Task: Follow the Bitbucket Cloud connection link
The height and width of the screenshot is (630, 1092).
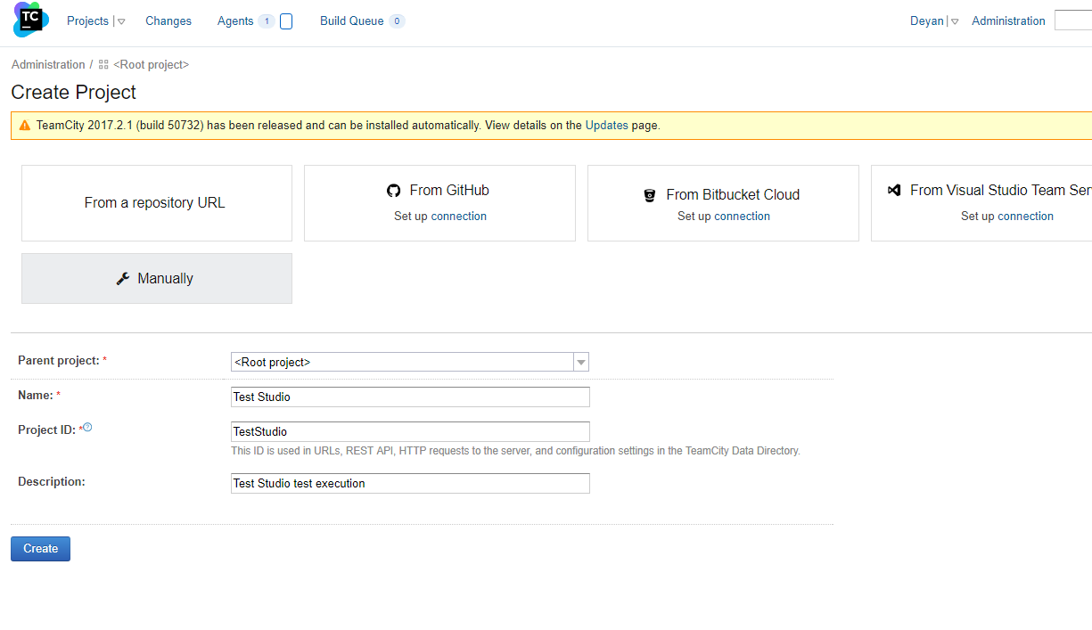Action: point(743,217)
